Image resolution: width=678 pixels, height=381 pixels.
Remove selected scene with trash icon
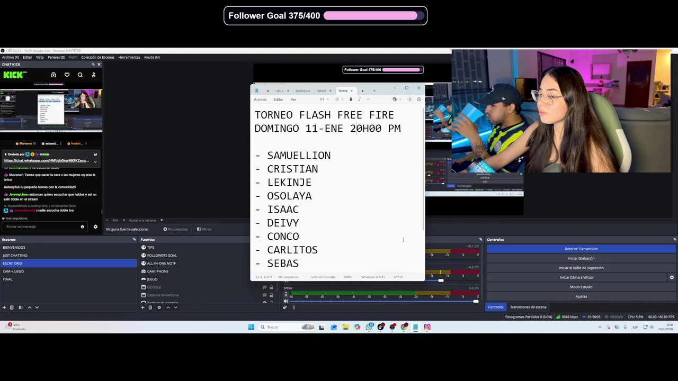pos(12,307)
